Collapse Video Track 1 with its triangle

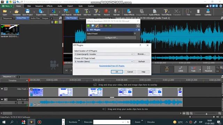(2, 89)
